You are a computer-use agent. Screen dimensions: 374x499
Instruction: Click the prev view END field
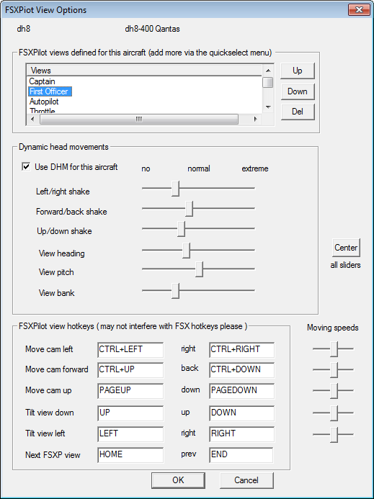coord(241,455)
